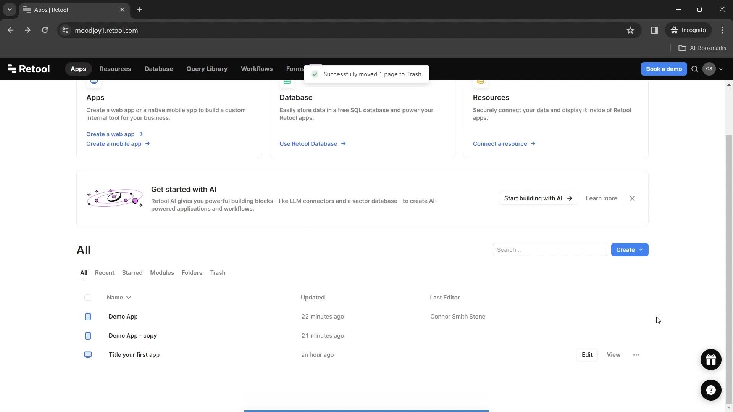Image resolution: width=733 pixels, height=412 pixels.
Task: Click Connect a resource link
Action: click(x=504, y=144)
